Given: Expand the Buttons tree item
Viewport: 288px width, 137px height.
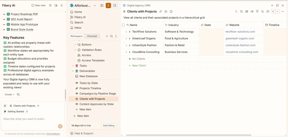Looking at the screenshot, I should tap(75, 45).
